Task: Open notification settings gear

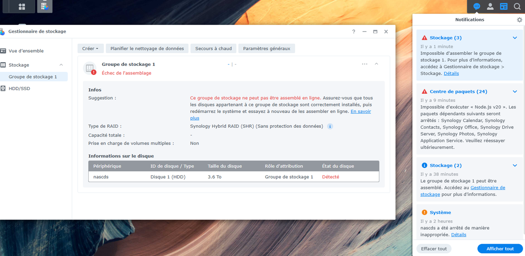Action: (519, 20)
